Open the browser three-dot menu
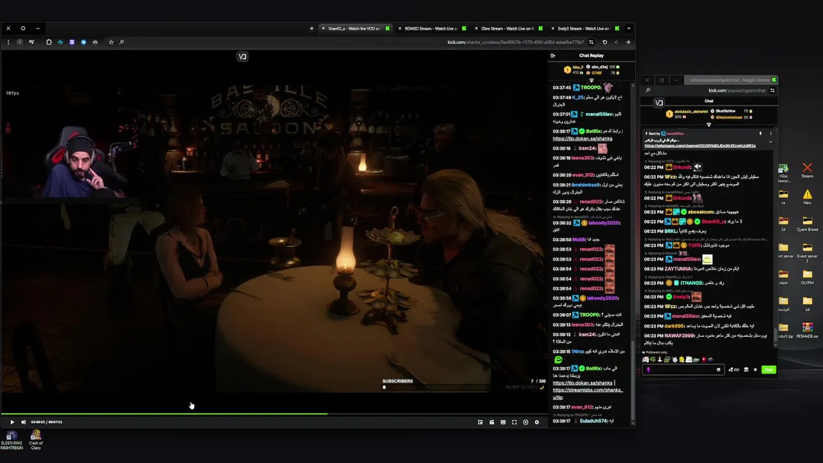This screenshot has width=823, height=463. 8,42
